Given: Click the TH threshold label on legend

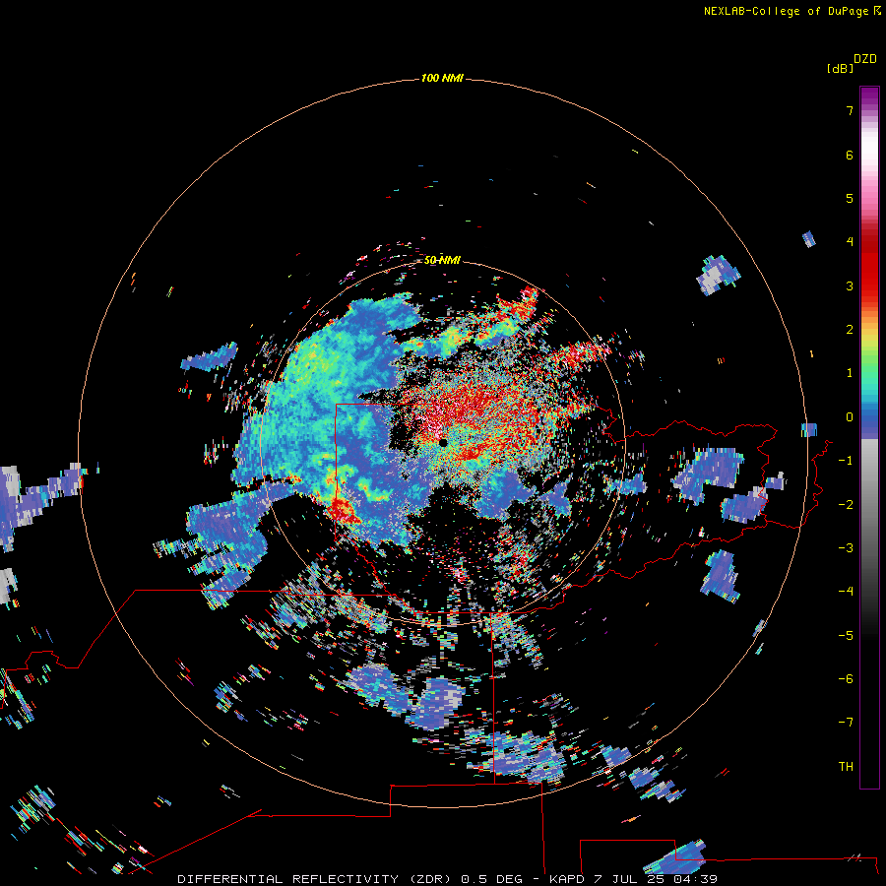Looking at the screenshot, I should tap(846, 767).
